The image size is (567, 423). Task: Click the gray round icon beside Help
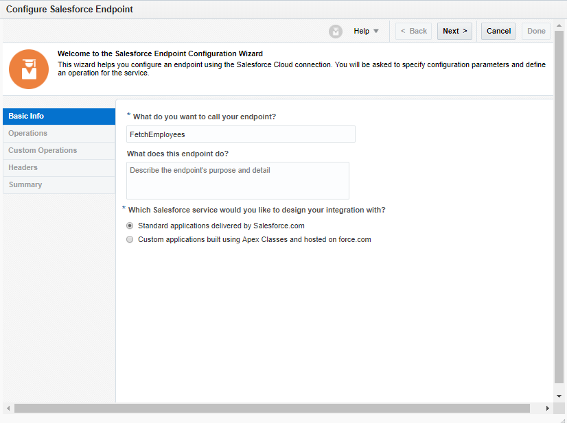coord(336,32)
